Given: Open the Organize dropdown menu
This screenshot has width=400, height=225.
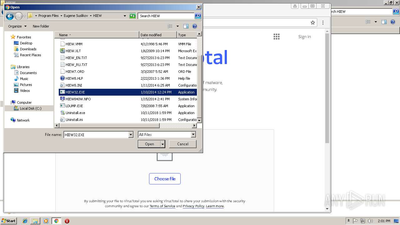Looking at the screenshot, I should point(17,26).
